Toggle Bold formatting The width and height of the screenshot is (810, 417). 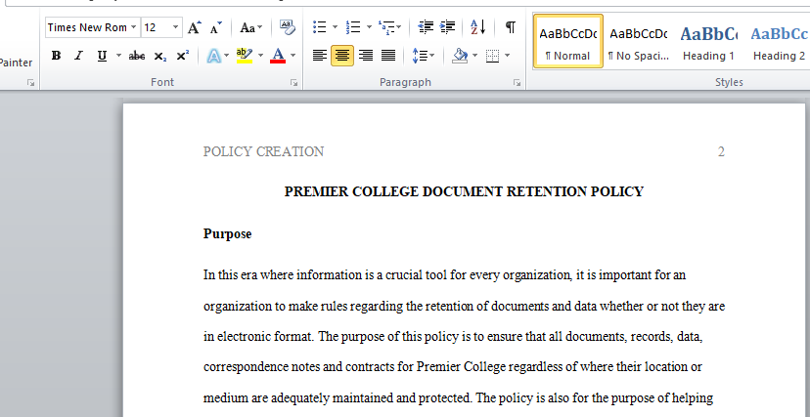pyautogui.click(x=57, y=56)
